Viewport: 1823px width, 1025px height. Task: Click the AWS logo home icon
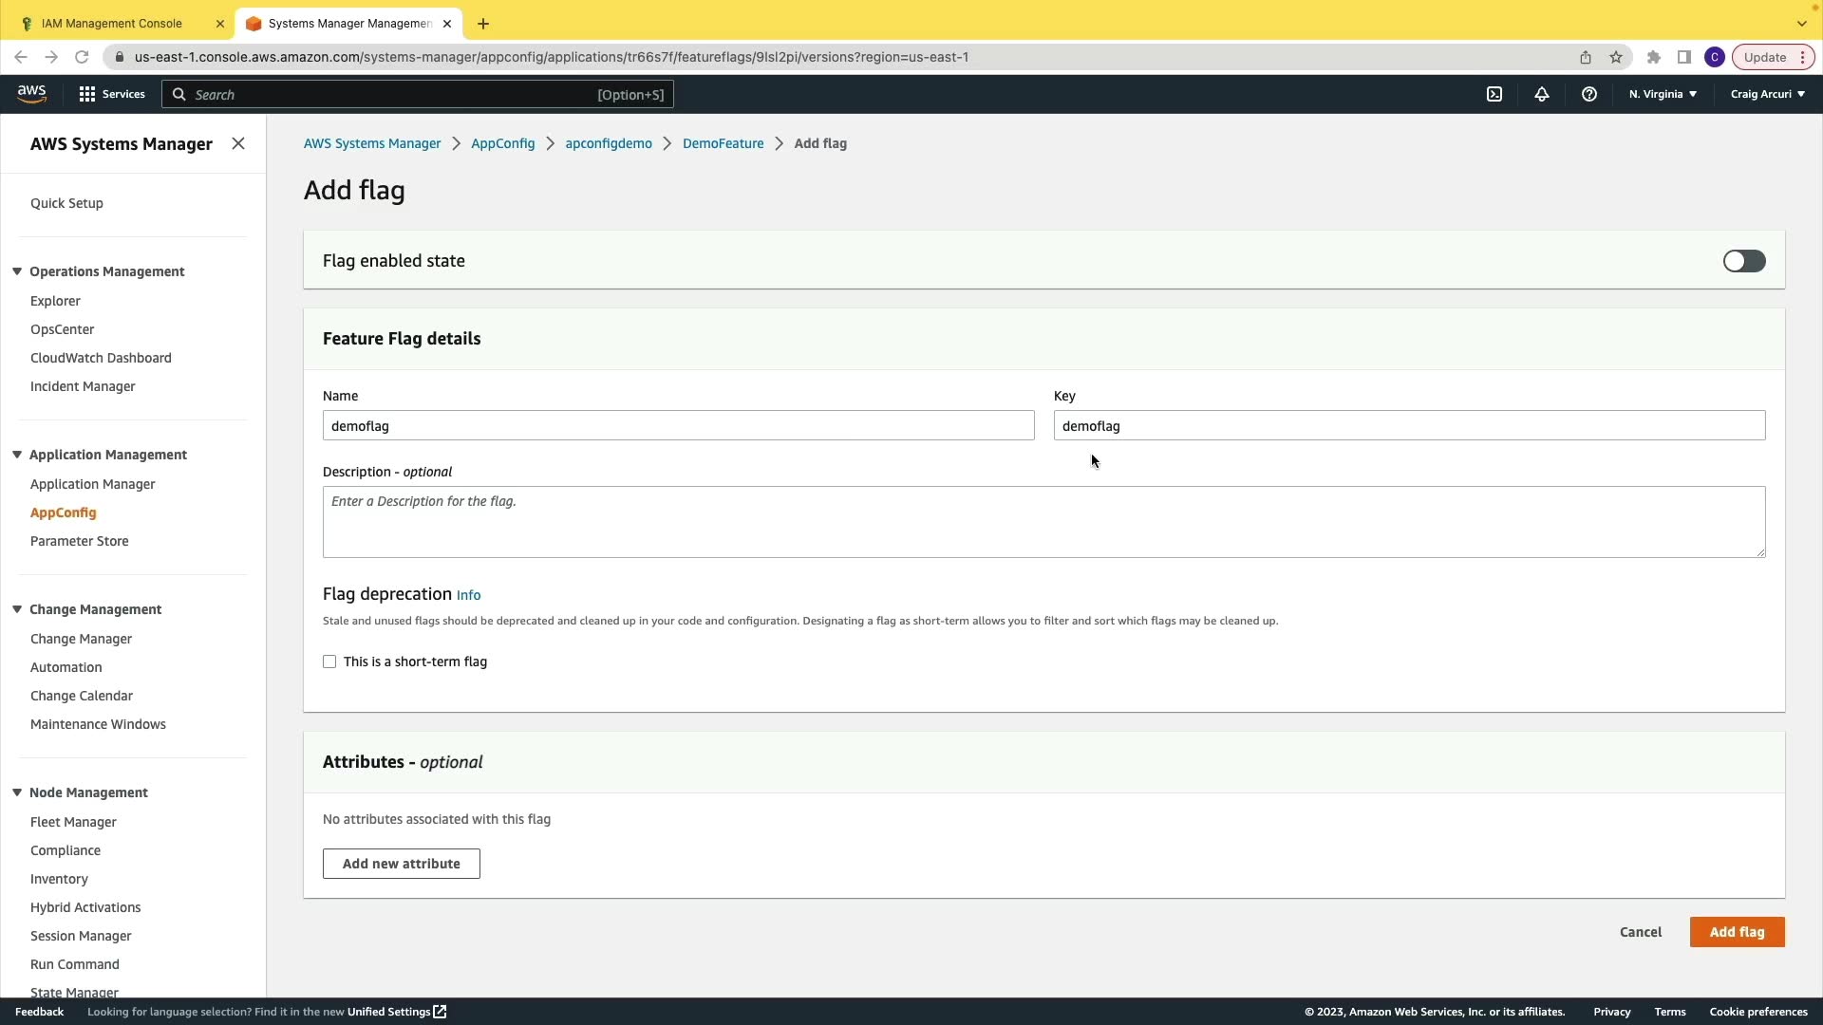pos(31,93)
